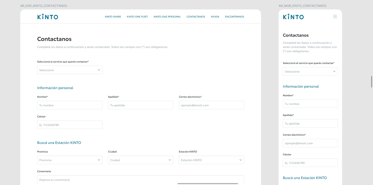The height and width of the screenshot is (185, 373).
Task: Expand the desktop service Seleccioná dropdown
Action: pyautogui.click(x=70, y=70)
